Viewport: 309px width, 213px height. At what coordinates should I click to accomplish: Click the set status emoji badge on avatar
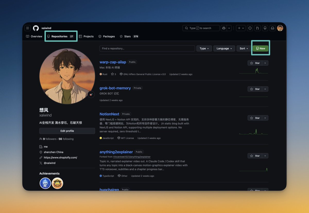click(91, 95)
